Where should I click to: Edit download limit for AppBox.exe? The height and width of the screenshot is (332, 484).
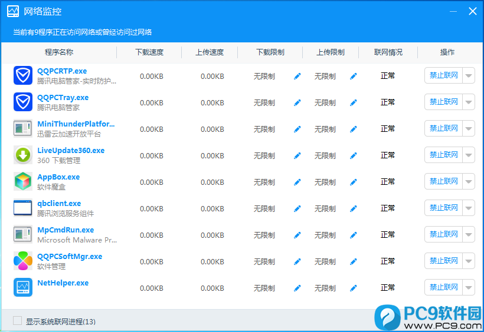pos(297,182)
